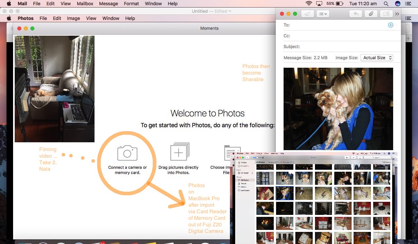The width and height of the screenshot is (418, 244).
Task: Open the header fields list dropdown in Mail
Action: coord(323,14)
